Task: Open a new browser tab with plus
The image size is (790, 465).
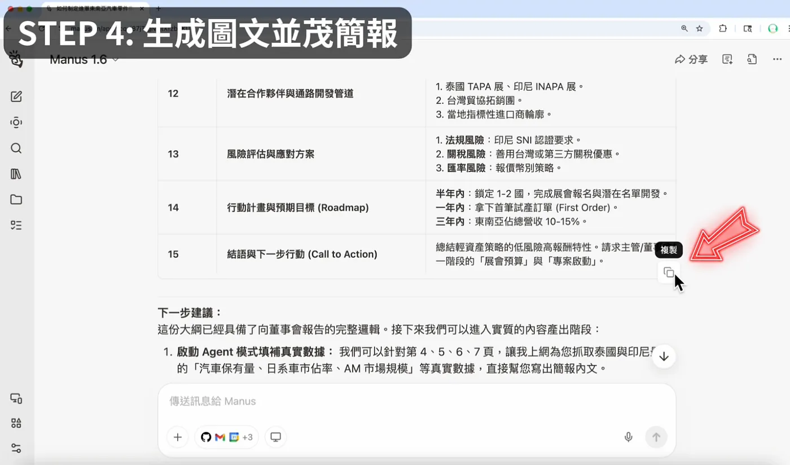Action: click(x=159, y=8)
